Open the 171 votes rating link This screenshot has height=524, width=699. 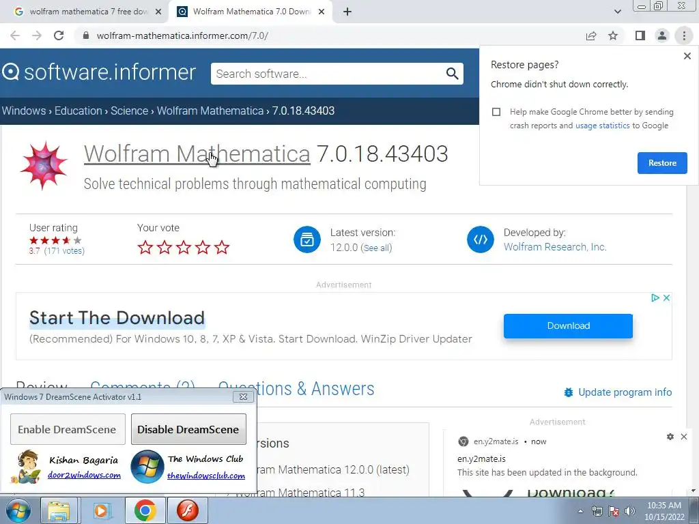pos(64,251)
